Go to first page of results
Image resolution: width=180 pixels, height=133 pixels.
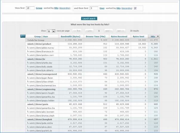tap(77, 31)
